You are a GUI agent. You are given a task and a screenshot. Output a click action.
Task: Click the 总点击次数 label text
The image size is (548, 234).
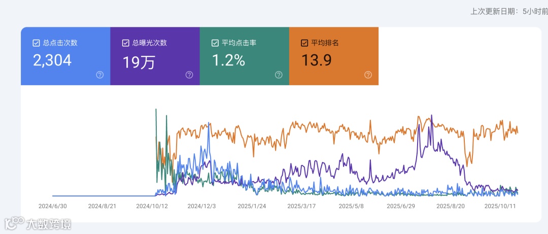coord(60,43)
